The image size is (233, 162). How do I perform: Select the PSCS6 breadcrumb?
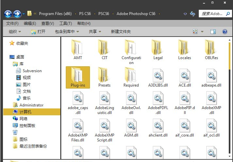click(x=104, y=14)
